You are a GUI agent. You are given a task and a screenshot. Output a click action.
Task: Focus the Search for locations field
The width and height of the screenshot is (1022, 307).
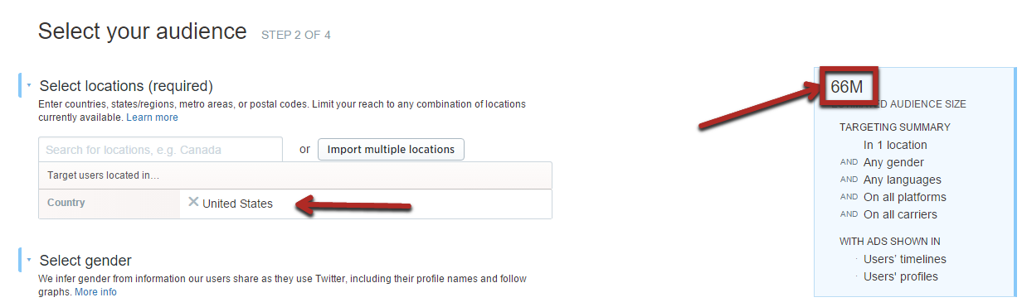pyautogui.click(x=160, y=150)
